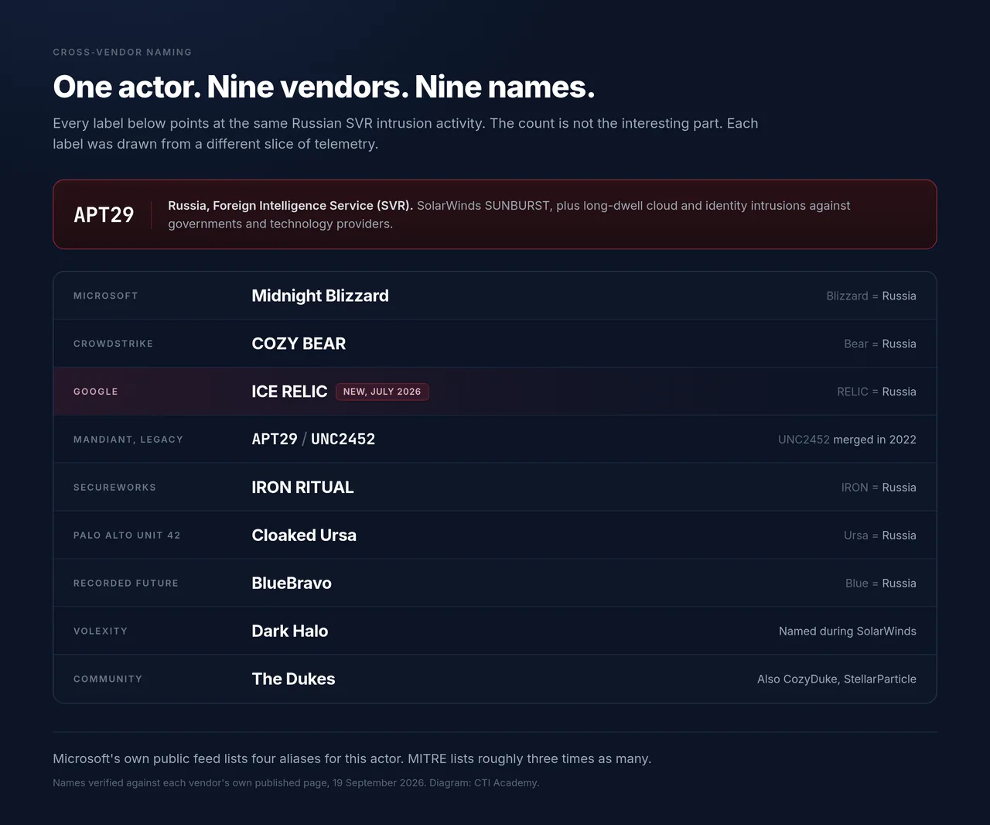The height and width of the screenshot is (825, 990).
Task: Click the SECUREWORKS vendor label
Action: [115, 488]
